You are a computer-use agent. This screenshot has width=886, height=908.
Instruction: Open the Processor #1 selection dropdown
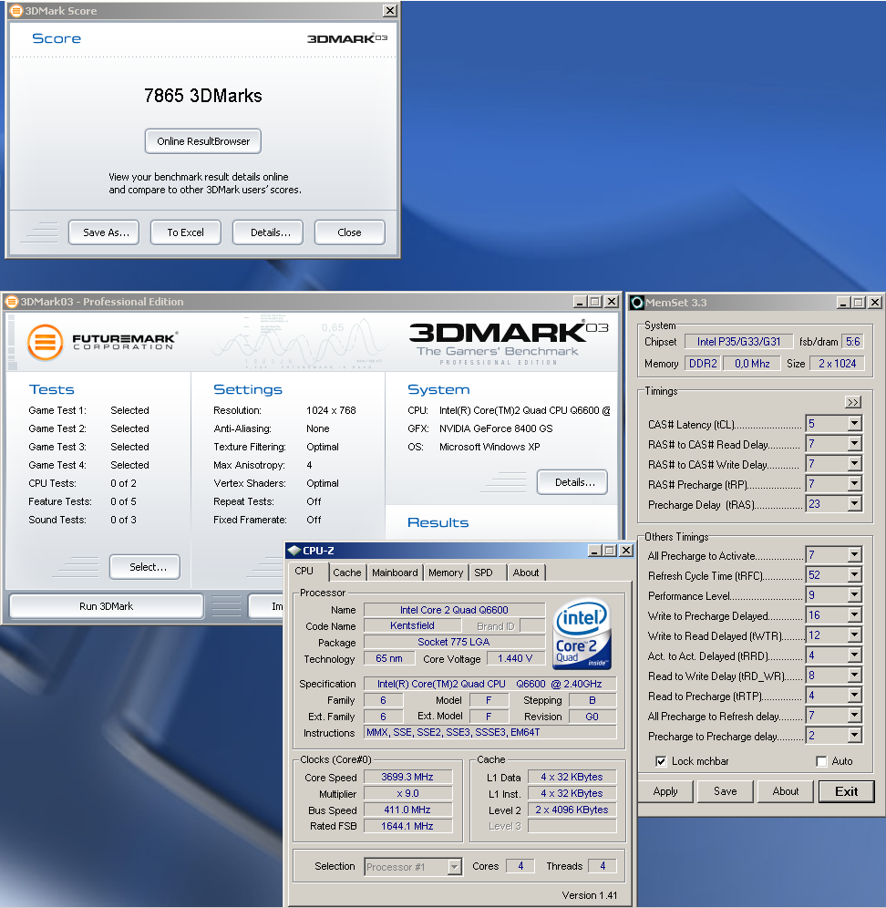455,867
